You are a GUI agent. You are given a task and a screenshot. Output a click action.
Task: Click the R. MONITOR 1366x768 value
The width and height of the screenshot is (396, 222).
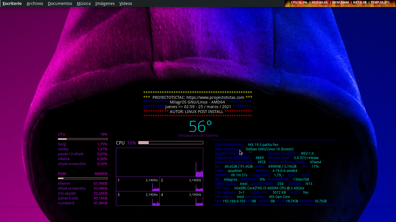(301, 180)
